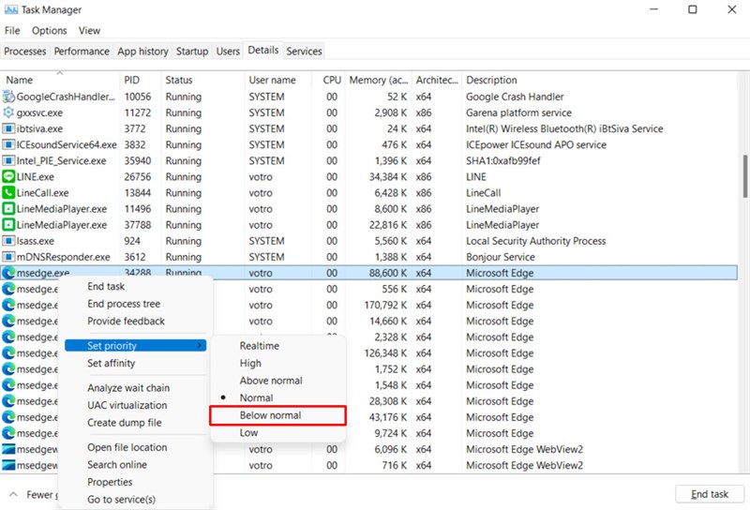750x510 pixels.
Task: Click Edge icon in the 170,792 K row
Action: tap(8, 305)
